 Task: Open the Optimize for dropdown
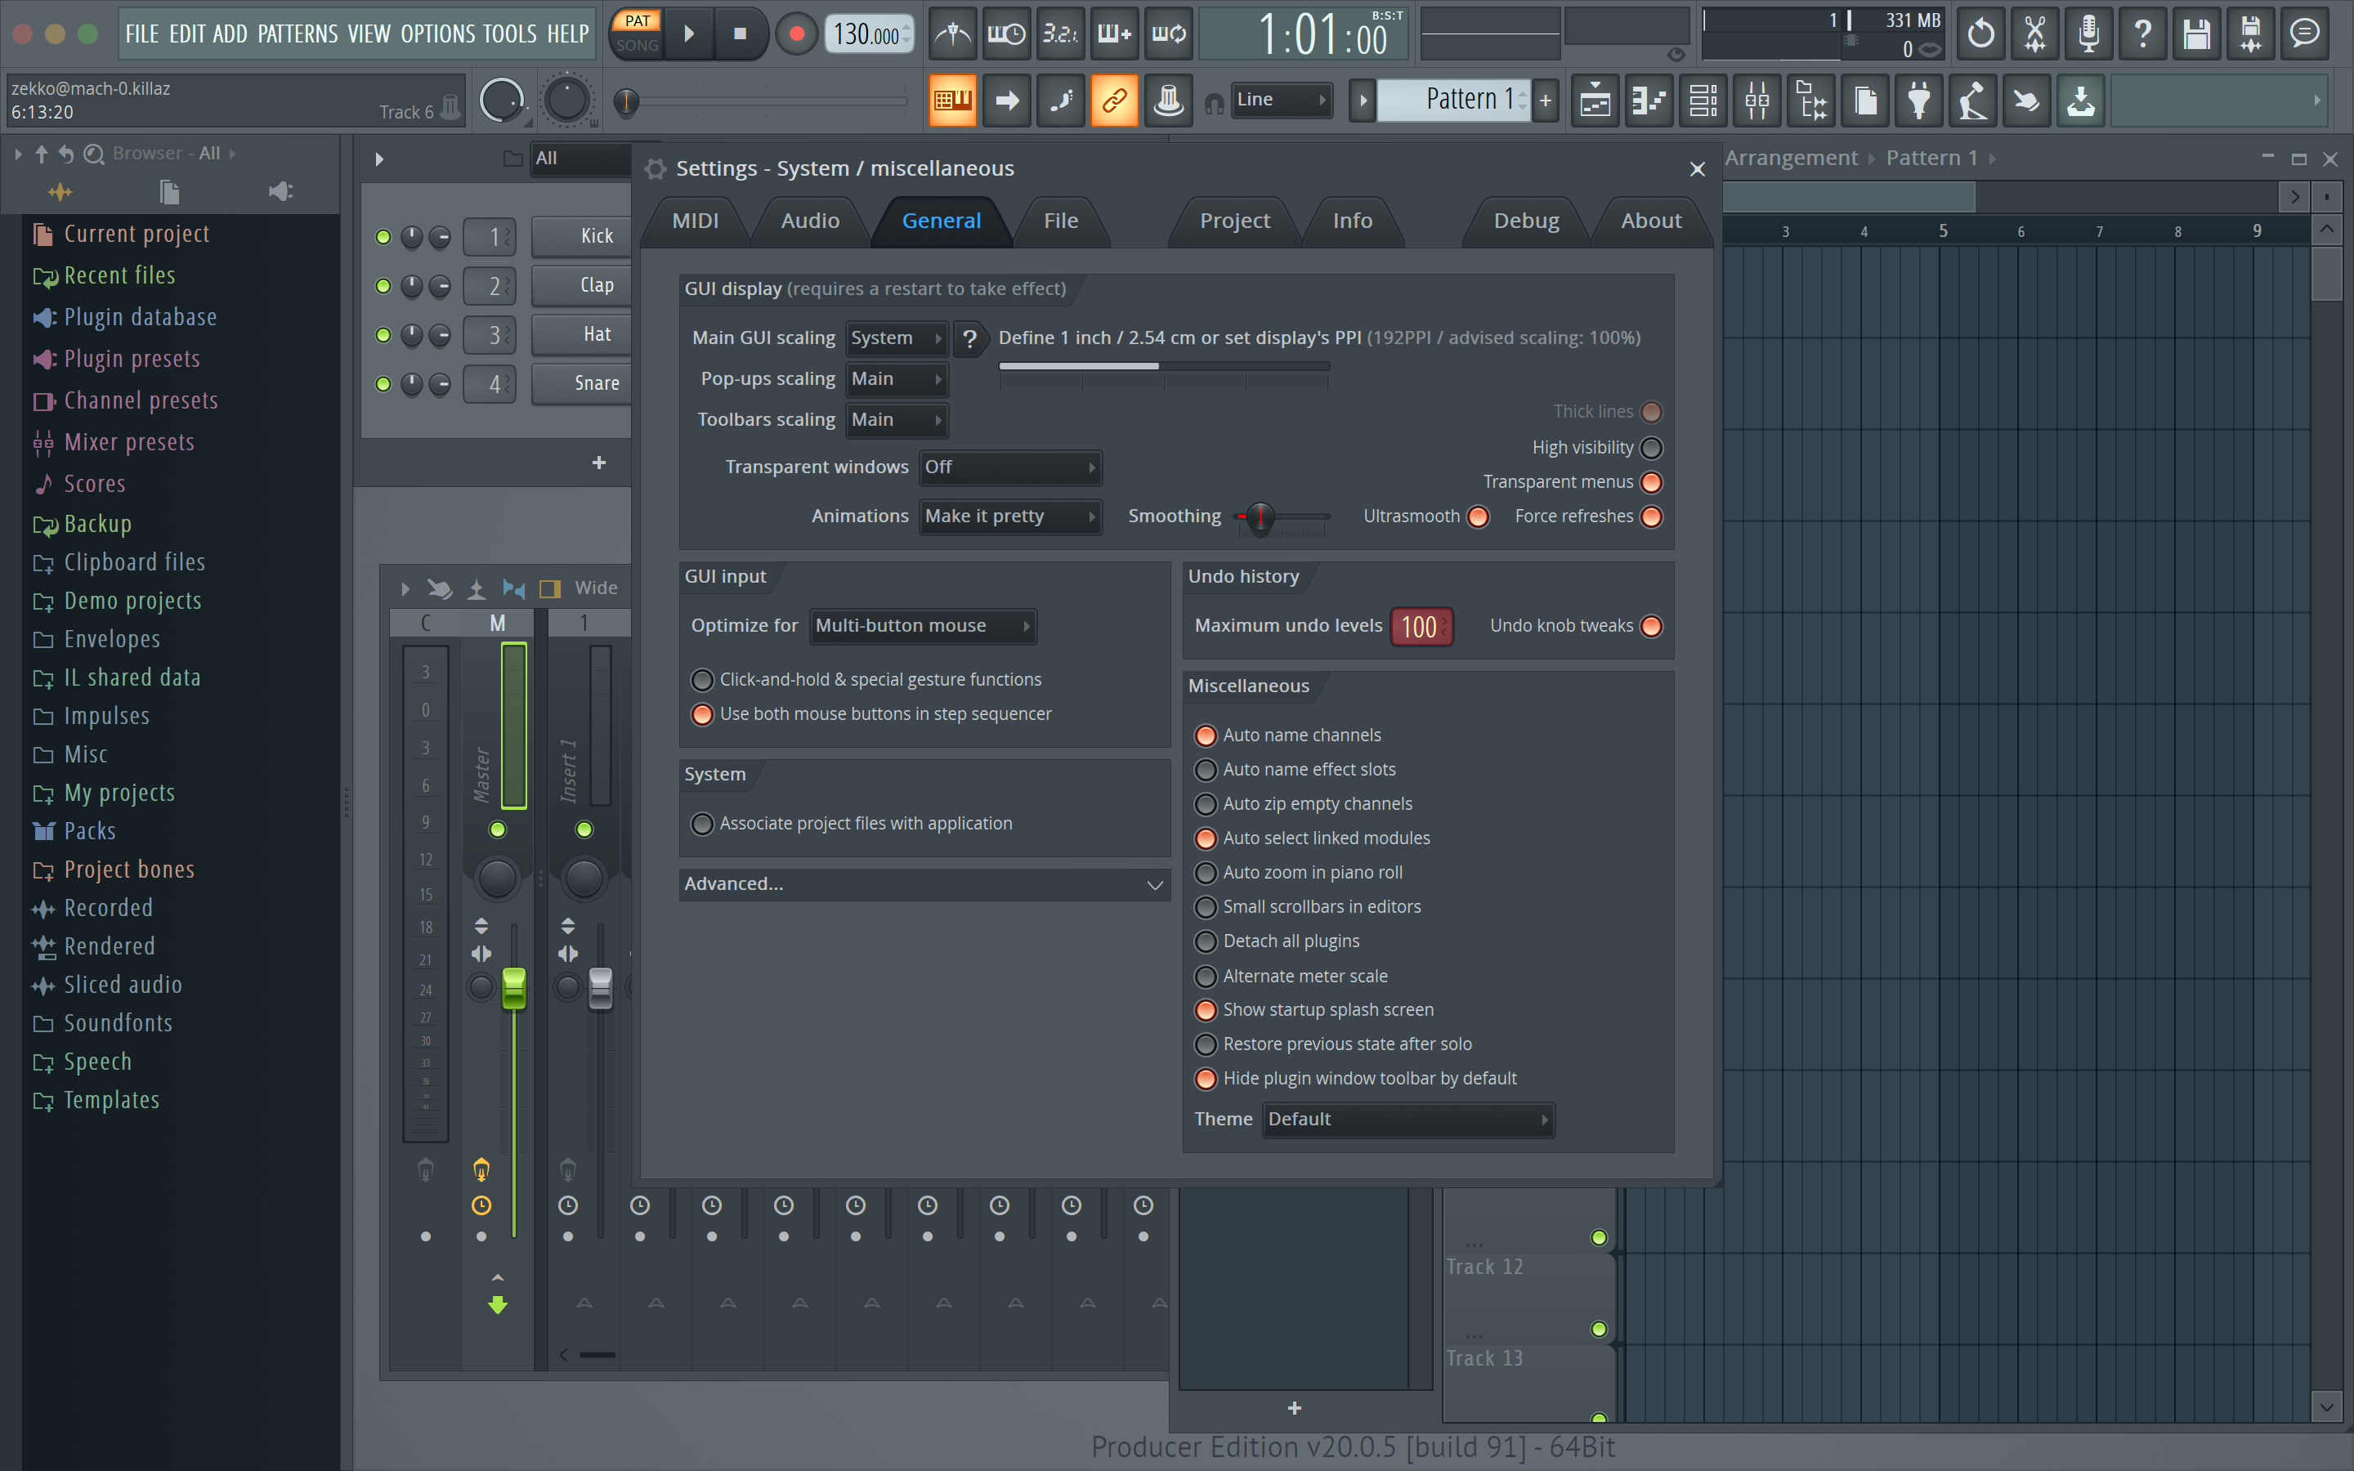[922, 625]
